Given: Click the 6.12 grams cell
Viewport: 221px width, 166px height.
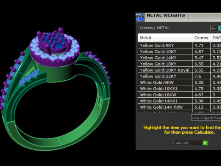Looking at the screenshot, I should (x=201, y=107).
